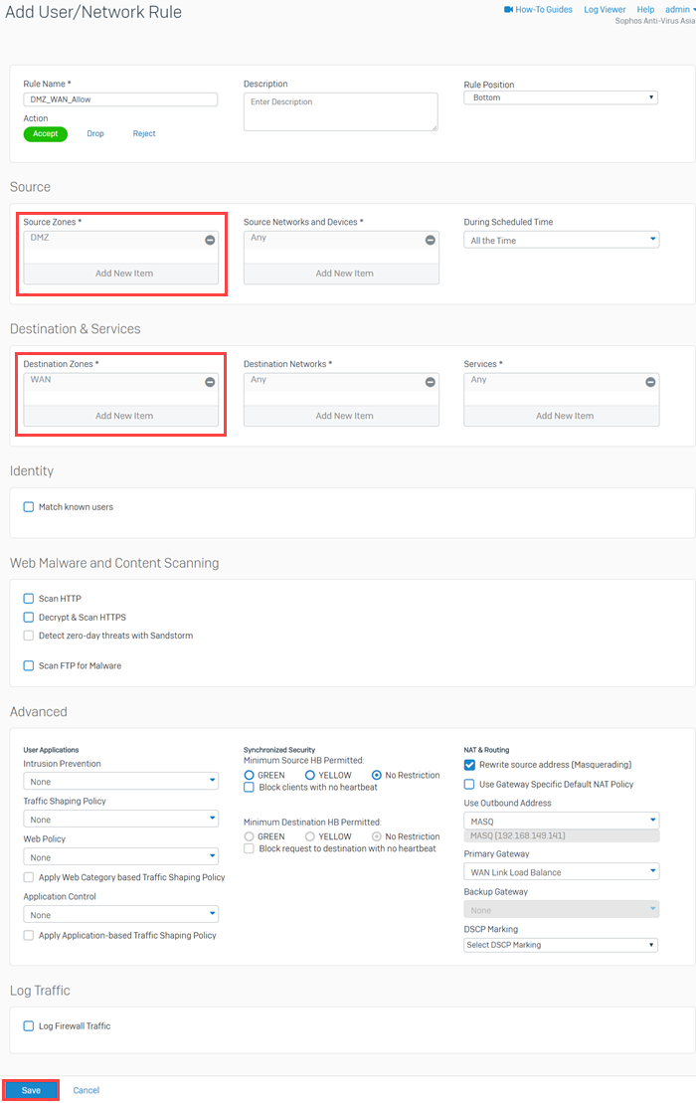
Task: Disable Rewrite source address Masquerading
Action: (x=468, y=765)
